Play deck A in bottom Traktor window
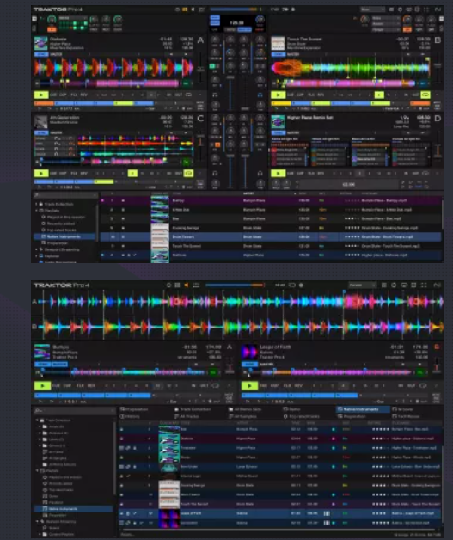This screenshot has width=453, height=540. [42, 386]
